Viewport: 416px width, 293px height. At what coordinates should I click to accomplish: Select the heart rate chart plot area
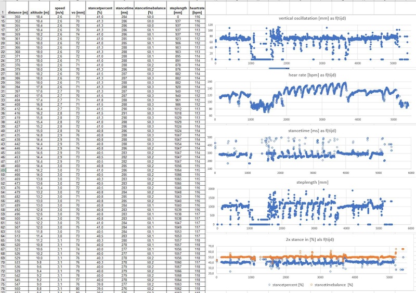[313, 98]
